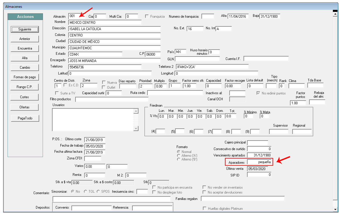341x215 pixels.
Task: Click the Nombre field MEXICO CENTRO
Action: [105, 22]
